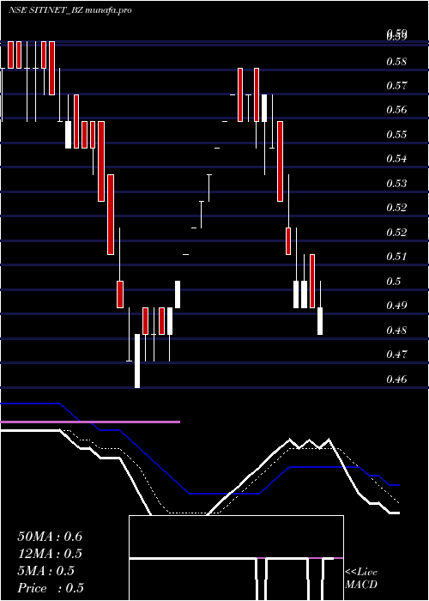This screenshot has width=429, height=601.
Task: Click the 0.51 price axis label
Action: (396, 257)
